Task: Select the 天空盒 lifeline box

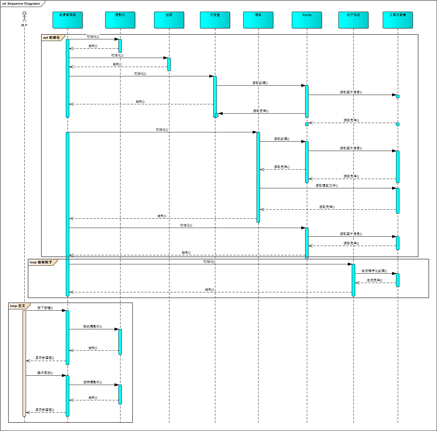Action: [x=215, y=20]
